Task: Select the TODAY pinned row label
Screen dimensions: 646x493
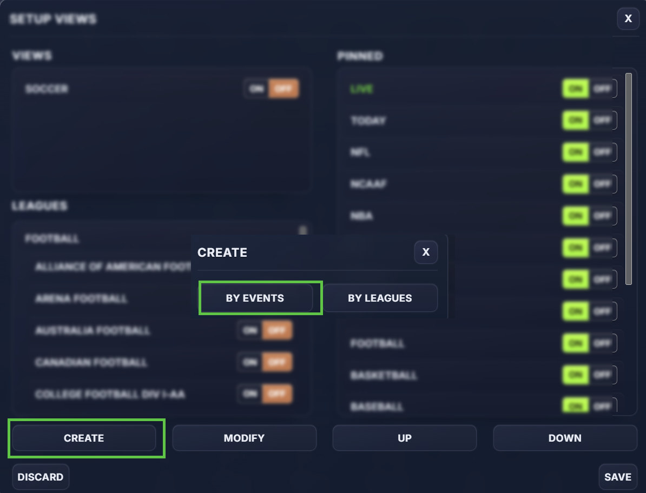Action: (x=368, y=121)
